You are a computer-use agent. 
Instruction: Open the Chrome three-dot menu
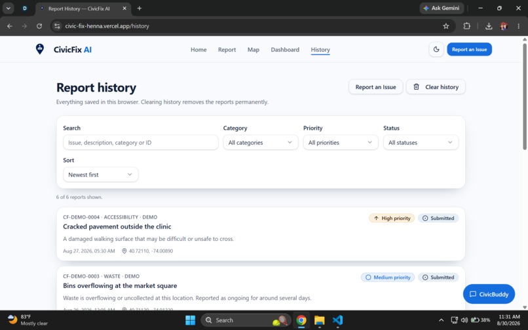click(518, 26)
